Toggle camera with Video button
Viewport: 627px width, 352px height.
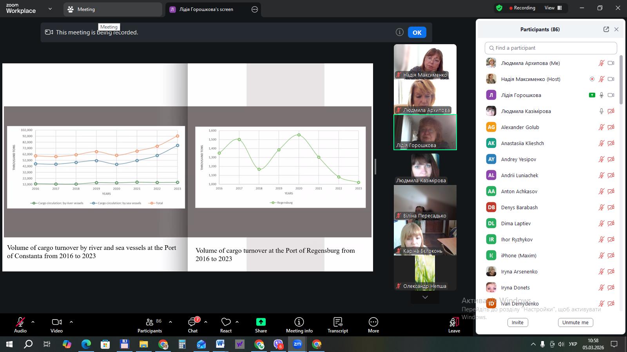point(56,322)
